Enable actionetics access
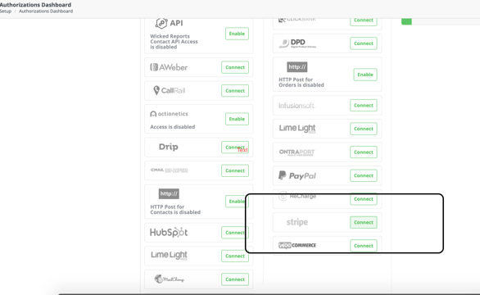 point(237,119)
